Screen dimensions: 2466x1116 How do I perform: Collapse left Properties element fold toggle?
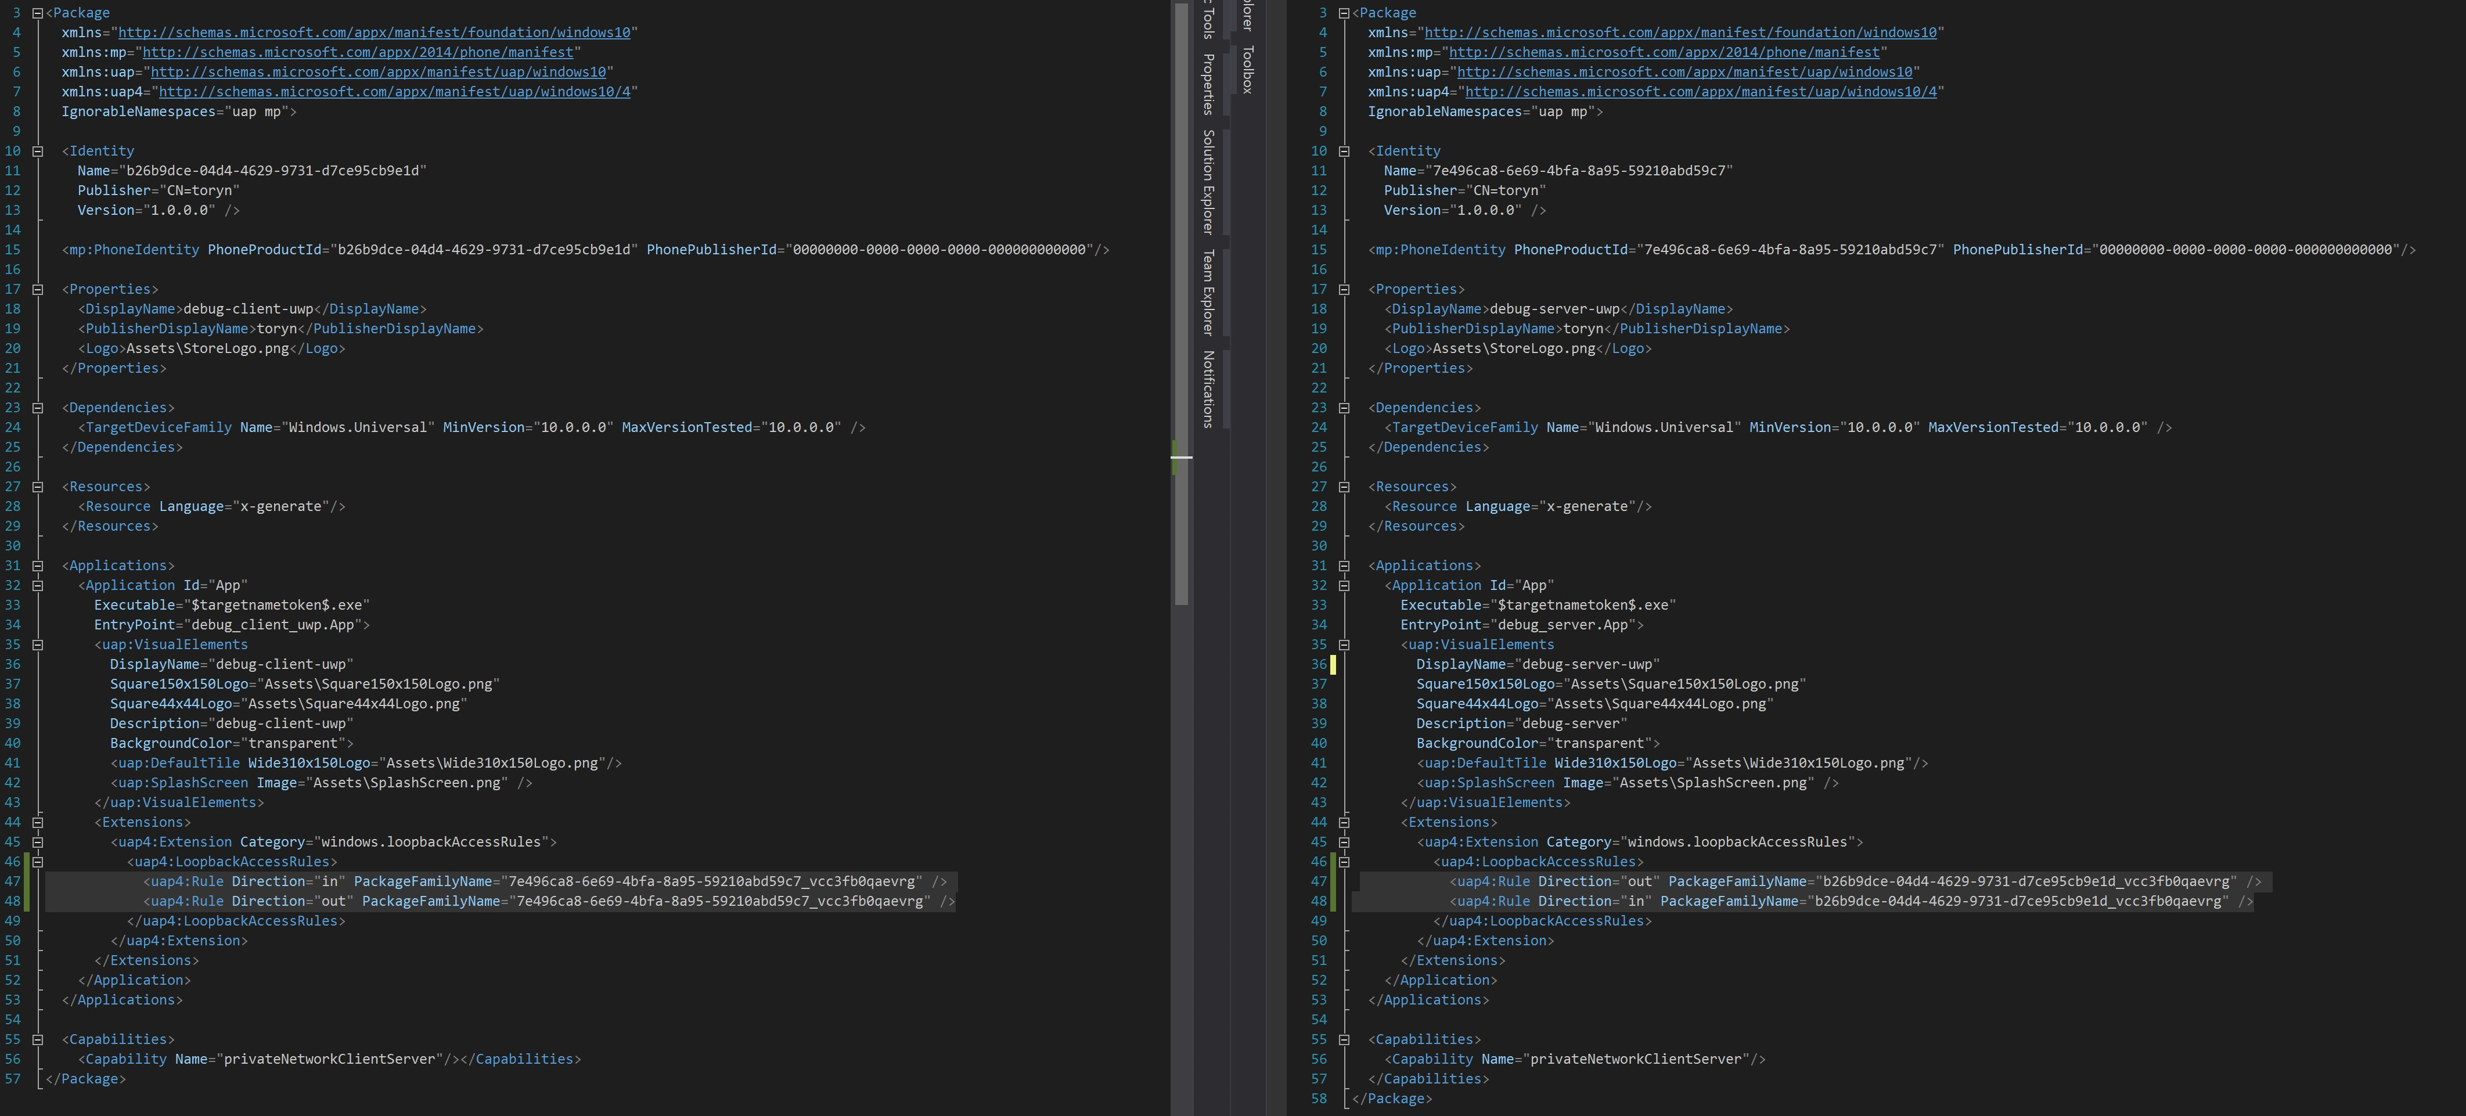[x=37, y=289]
